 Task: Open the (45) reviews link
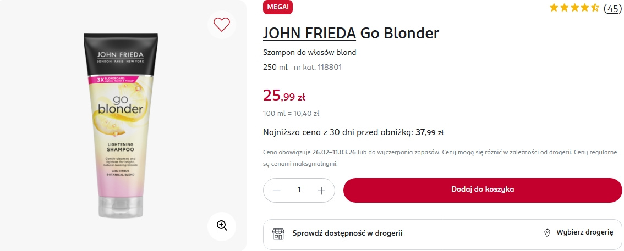(612, 8)
